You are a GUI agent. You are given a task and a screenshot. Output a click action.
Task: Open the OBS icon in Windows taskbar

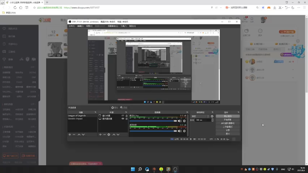point(175,169)
